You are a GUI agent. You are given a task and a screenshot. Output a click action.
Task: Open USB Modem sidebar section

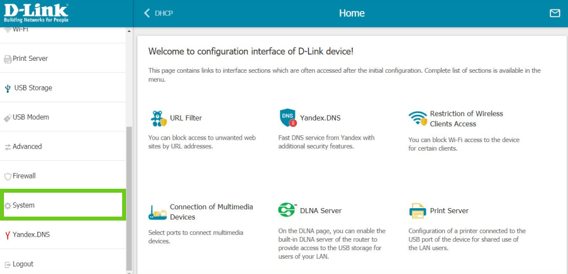pyautogui.click(x=31, y=117)
